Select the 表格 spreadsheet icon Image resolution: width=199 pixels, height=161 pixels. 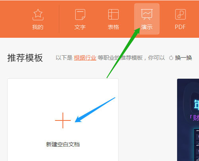[113, 14]
